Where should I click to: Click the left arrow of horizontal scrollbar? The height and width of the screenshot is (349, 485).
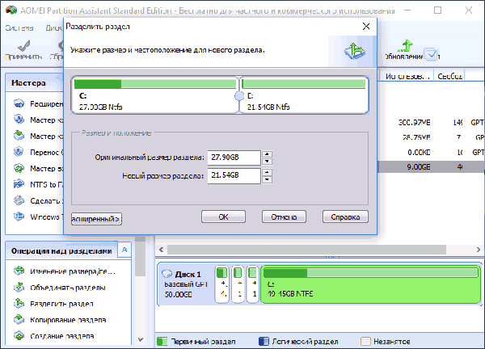[161, 250]
